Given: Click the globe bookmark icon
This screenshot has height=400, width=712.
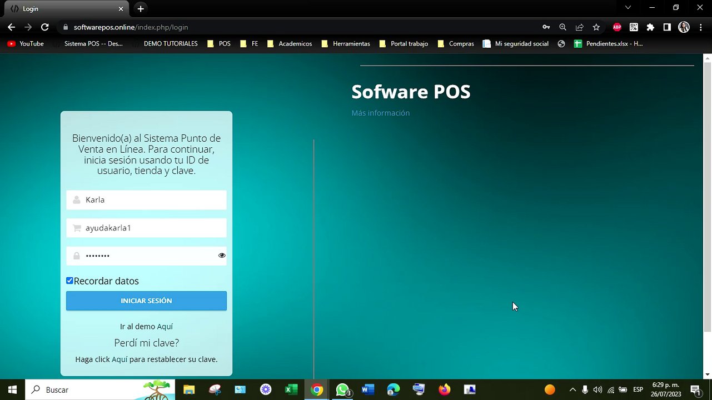Looking at the screenshot, I should [x=561, y=43].
